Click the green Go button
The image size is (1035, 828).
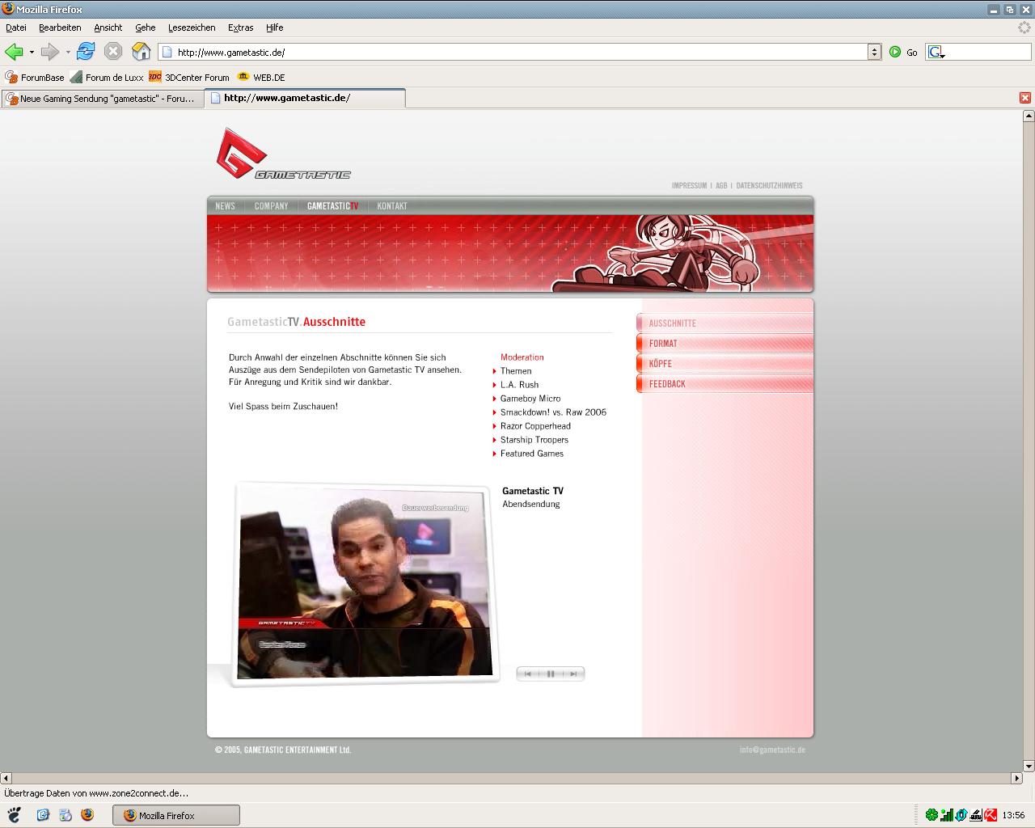903,52
